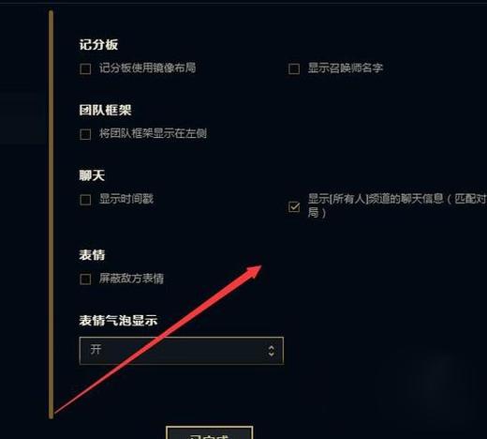The height and width of the screenshot is (439, 487).
Task: Toggle the 显示时间戳 checkbox
Action: click(85, 200)
